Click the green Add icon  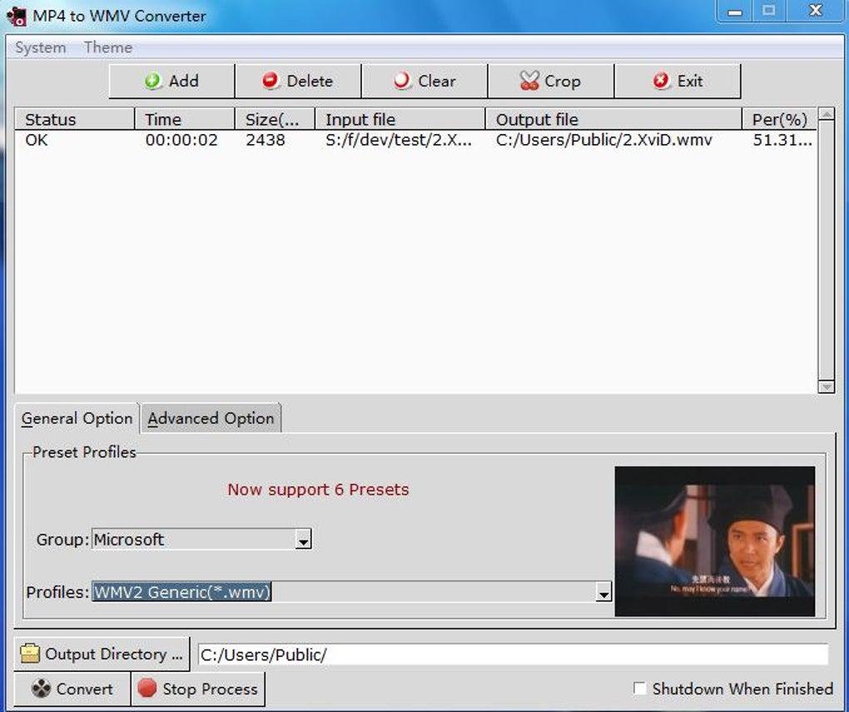(152, 82)
